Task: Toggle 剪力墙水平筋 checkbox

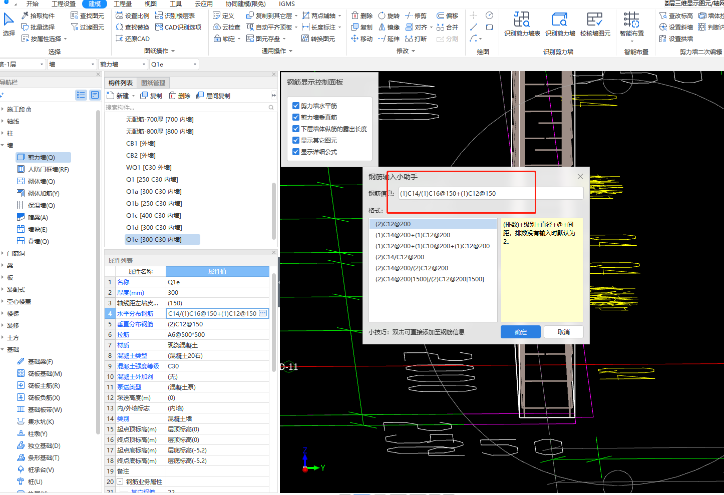Action: 296,106
